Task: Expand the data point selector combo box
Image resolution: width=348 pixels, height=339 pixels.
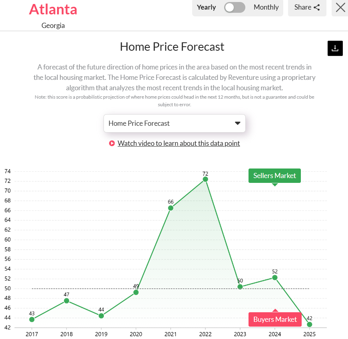Action: click(x=174, y=123)
